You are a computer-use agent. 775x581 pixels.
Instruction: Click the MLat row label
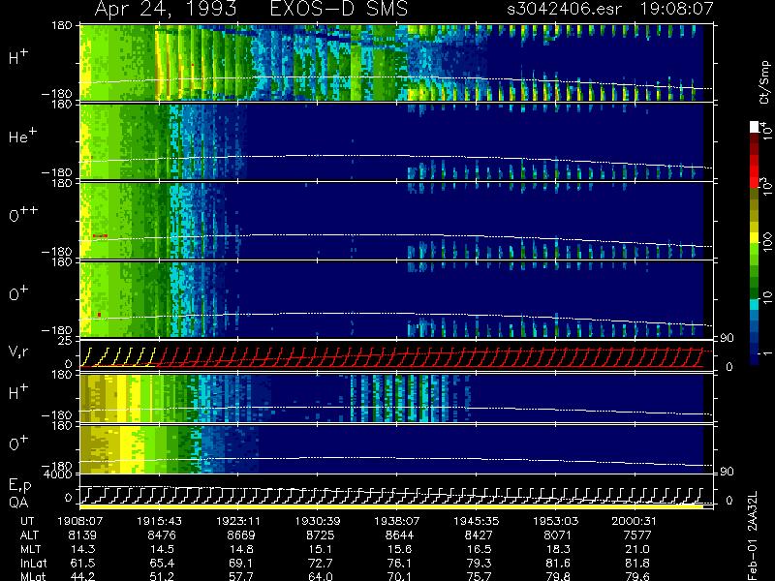33,576
